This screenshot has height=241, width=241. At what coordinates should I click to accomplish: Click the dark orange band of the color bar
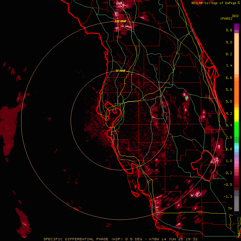click(236, 92)
